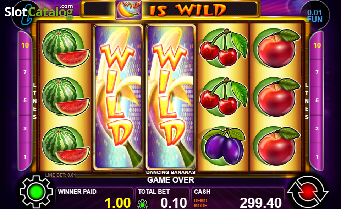Select 5 lines on left line selector
The height and width of the screenshot is (209, 341).
(x=25, y=101)
